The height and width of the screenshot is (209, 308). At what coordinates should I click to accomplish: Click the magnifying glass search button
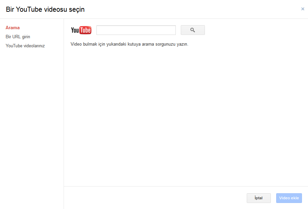(x=193, y=30)
